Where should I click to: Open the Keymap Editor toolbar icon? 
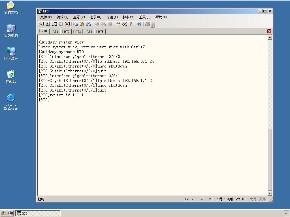click(125, 24)
